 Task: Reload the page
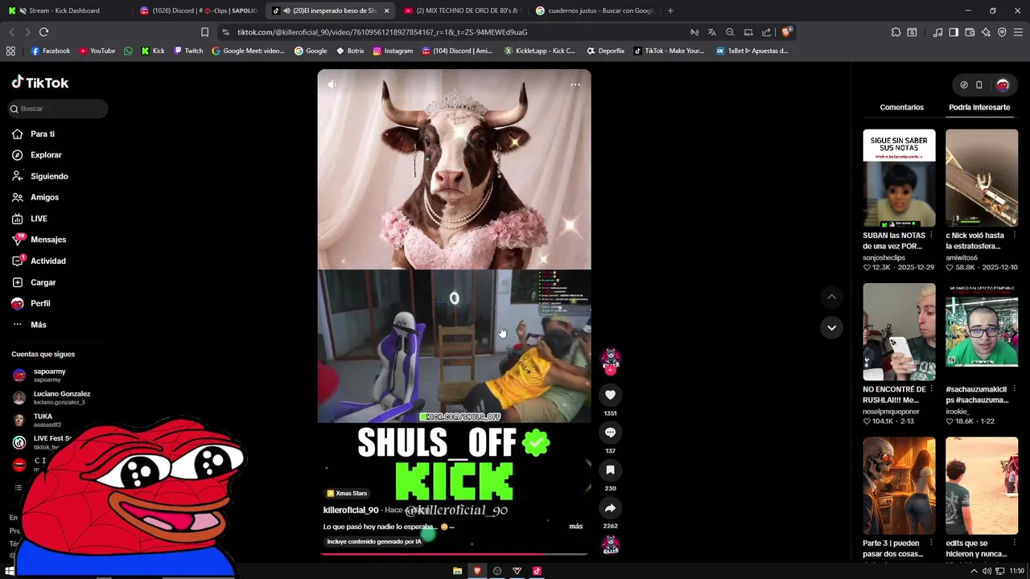pyautogui.click(x=43, y=32)
